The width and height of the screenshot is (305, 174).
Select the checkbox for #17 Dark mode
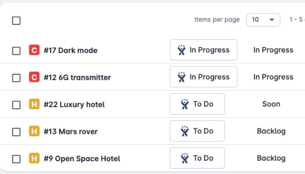16,51
